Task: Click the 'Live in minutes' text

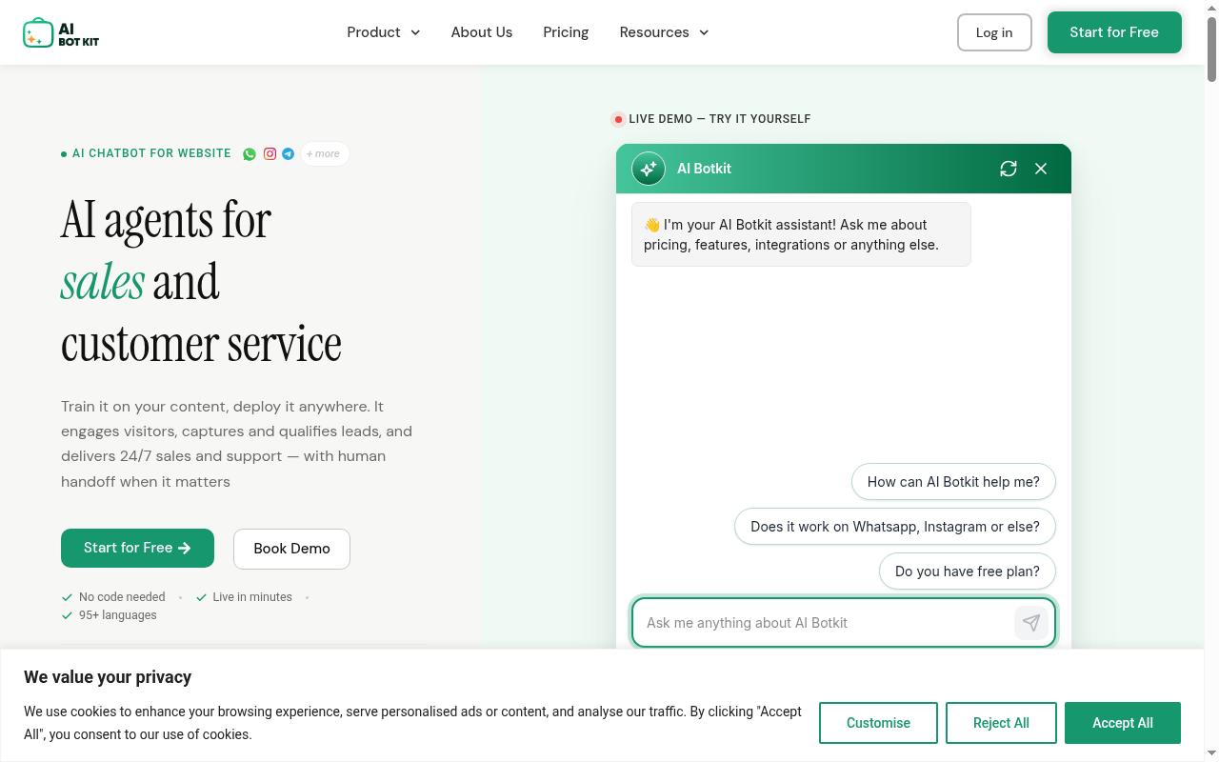Action: (x=252, y=597)
